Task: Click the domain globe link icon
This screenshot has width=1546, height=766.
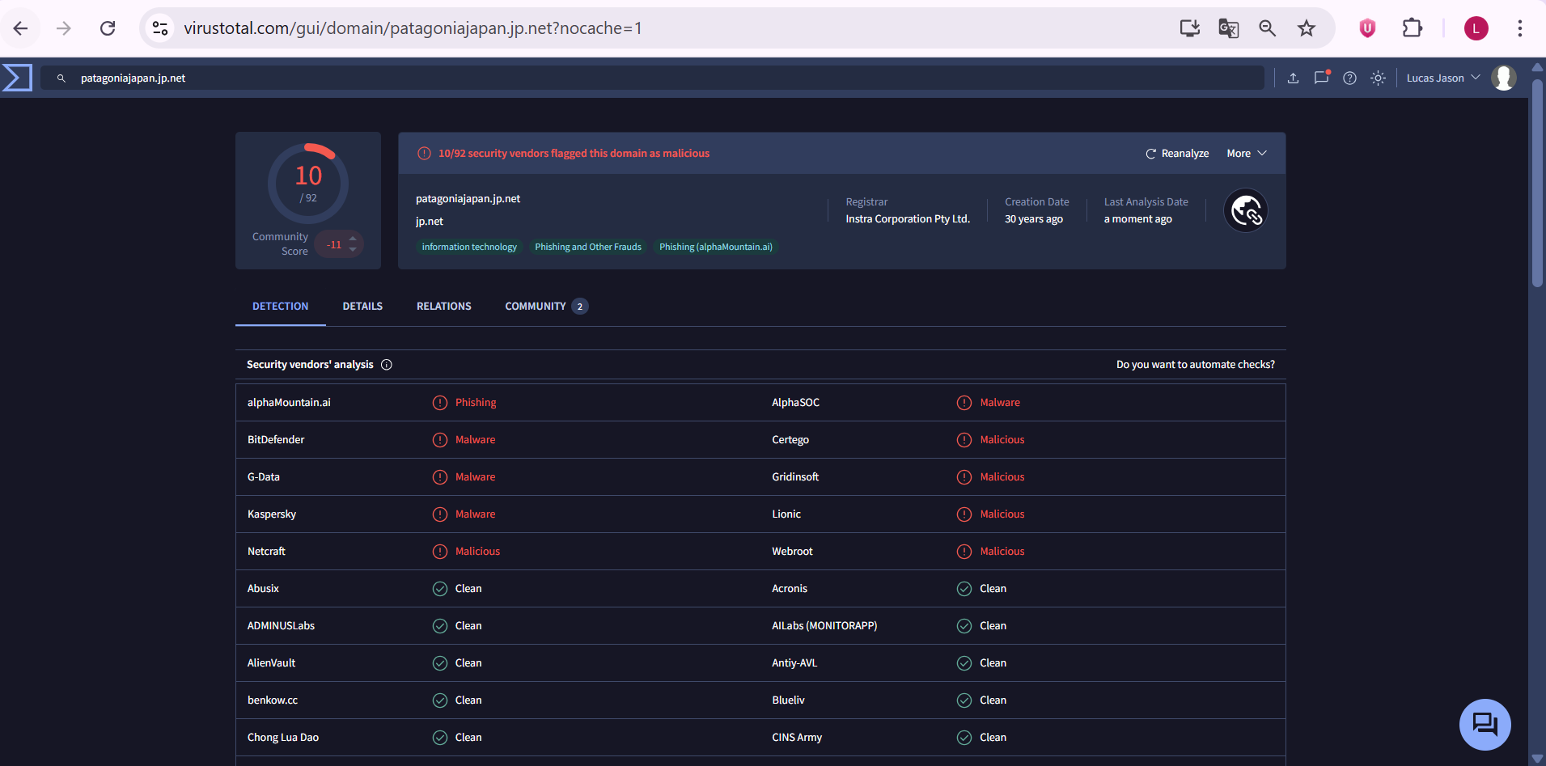Action: click(1246, 211)
